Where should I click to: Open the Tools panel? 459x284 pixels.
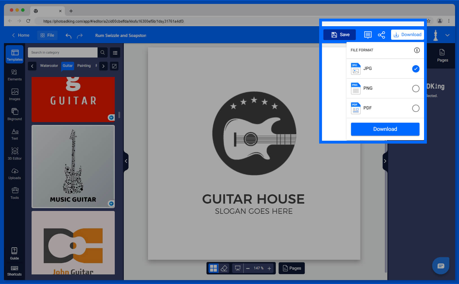[x=14, y=193]
